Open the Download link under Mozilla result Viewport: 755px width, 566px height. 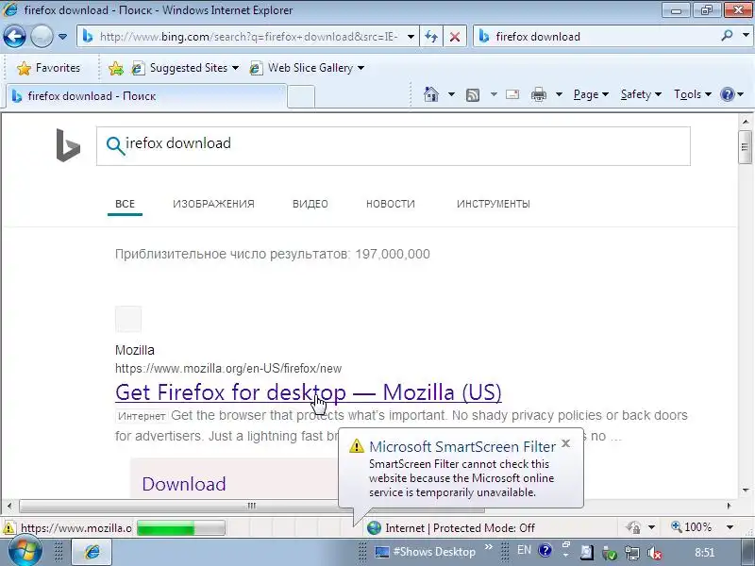184,484
